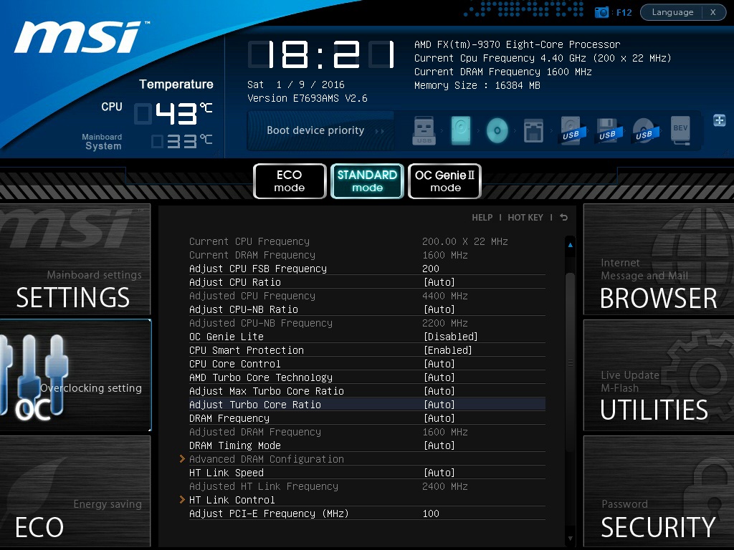Image resolution: width=734 pixels, height=550 pixels.
Task: Select the OC Genie Lite row label
Action: (x=226, y=337)
